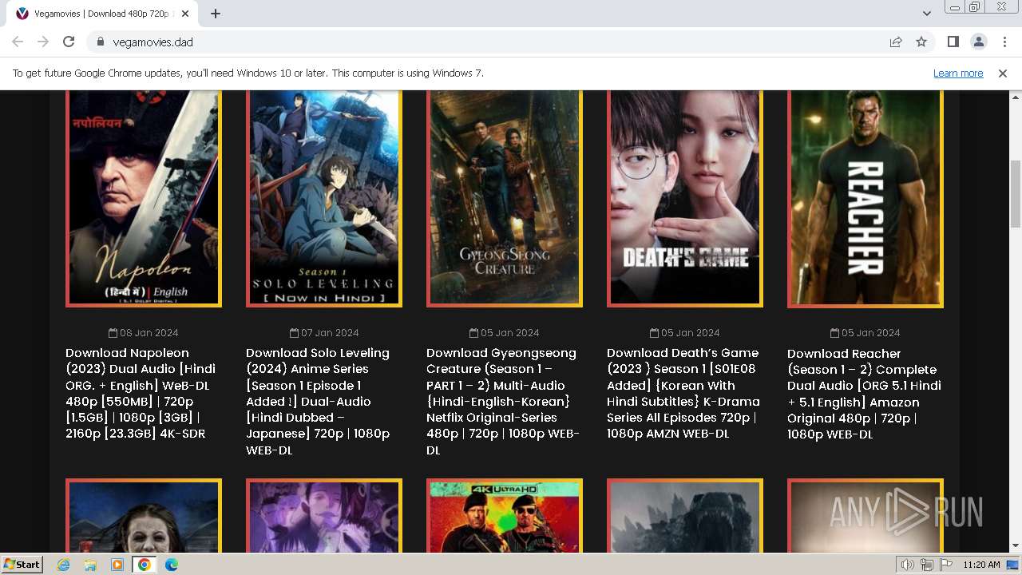Reload the Vegamovies page
Viewport: 1022px width, 575px height.
[x=69, y=42]
